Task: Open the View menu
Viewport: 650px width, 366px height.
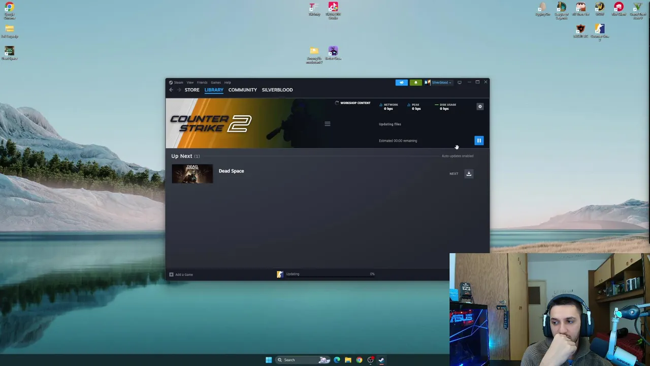Action: [x=190, y=82]
